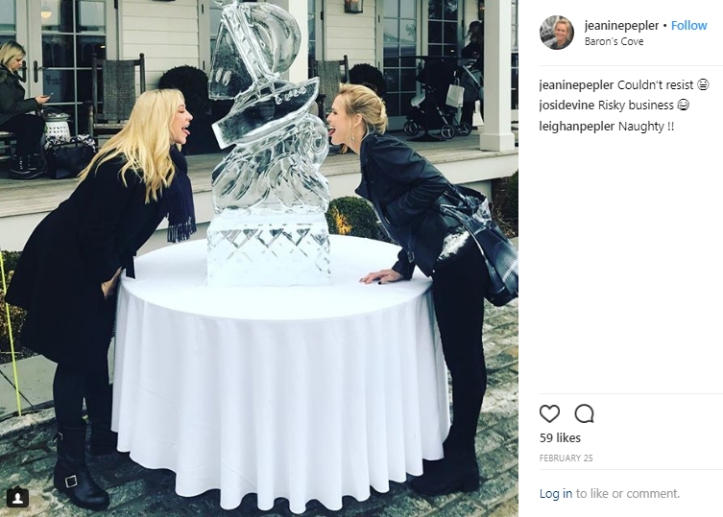Visit leighanpepler commenter profile
Viewport: 723px width, 517px height.
577,127
